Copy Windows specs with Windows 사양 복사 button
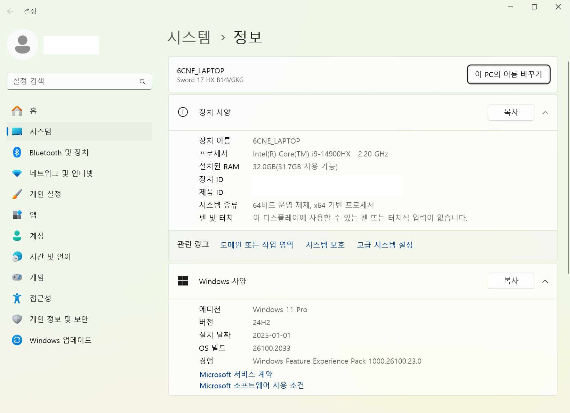 click(511, 281)
